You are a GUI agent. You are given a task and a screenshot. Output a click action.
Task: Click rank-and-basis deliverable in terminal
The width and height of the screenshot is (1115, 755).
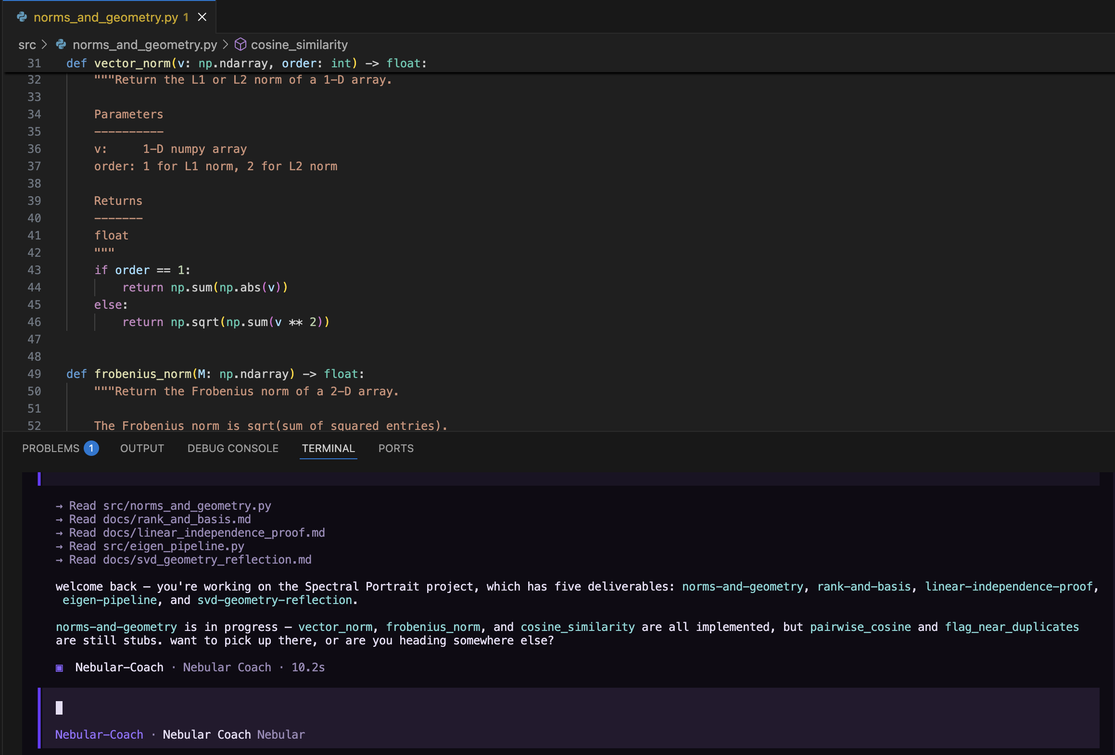864,587
